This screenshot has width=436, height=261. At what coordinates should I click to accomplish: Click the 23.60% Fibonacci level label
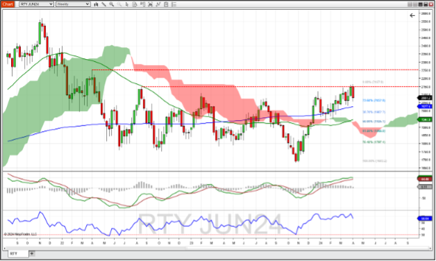(374, 101)
